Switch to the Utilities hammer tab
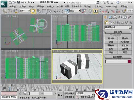Viewport: 134px width, 100px height. [x=129, y=17]
